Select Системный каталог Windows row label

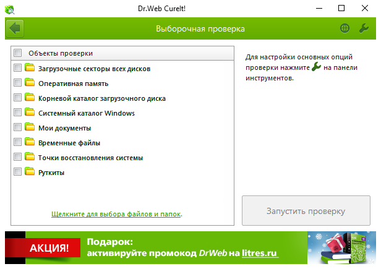[x=86, y=113]
